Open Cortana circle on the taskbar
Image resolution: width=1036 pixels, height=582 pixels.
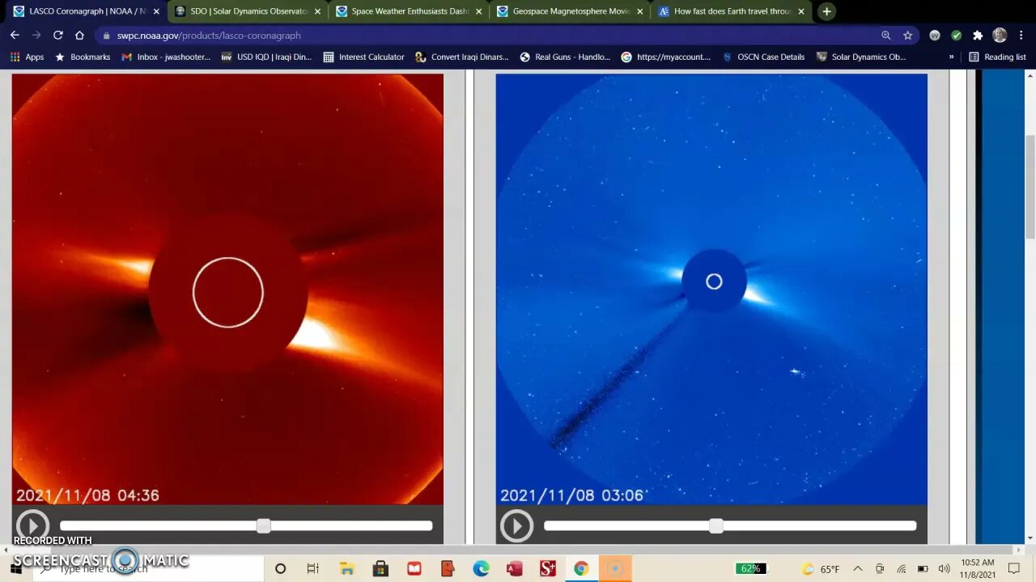tap(280, 569)
